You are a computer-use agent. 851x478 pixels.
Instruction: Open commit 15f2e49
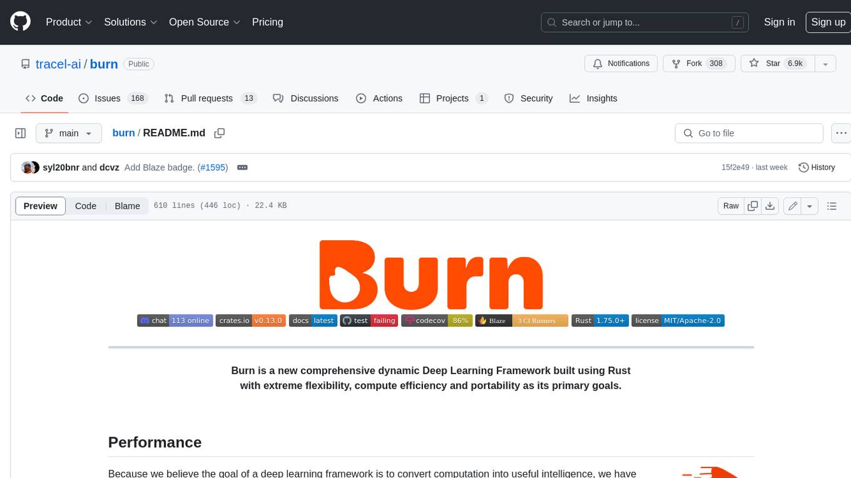tap(735, 168)
